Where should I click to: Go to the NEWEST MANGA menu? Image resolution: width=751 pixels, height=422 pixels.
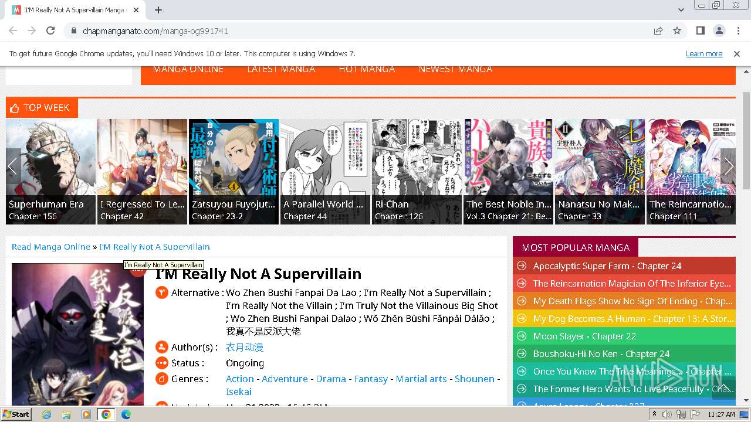pyautogui.click(x=455, y=69)
